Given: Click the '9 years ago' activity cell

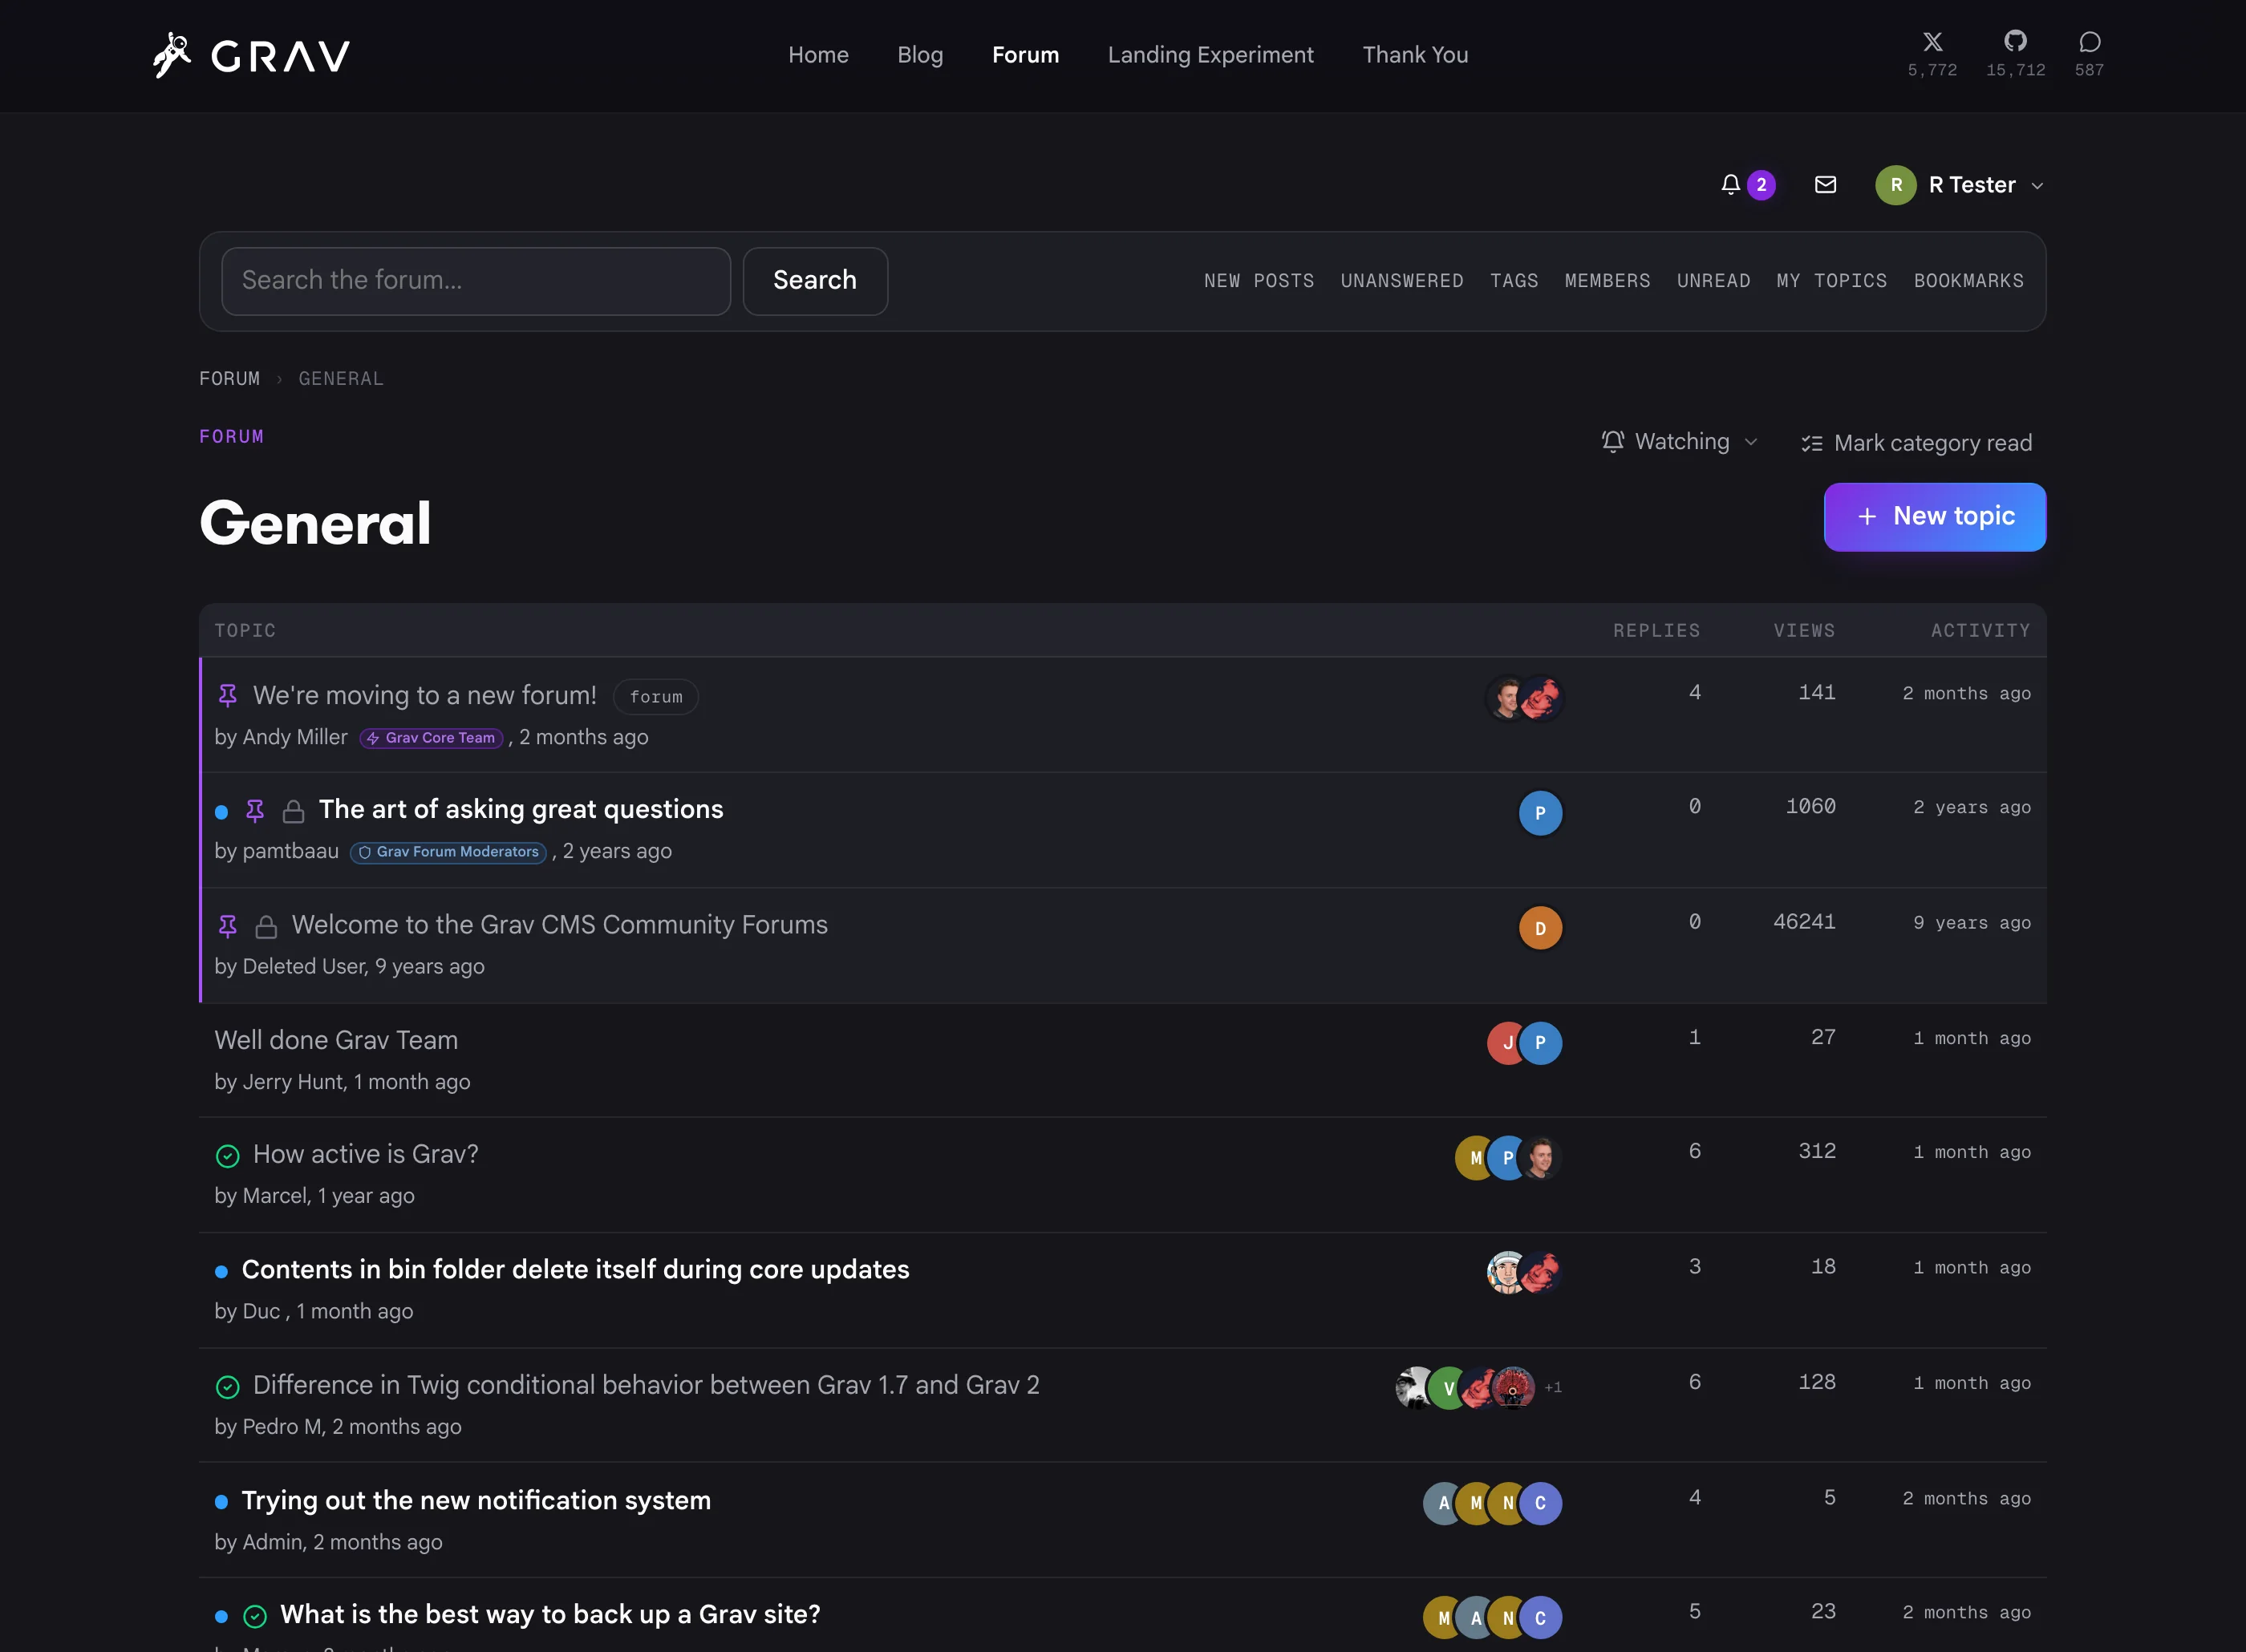Looking at the screenshot, I should (1972, 923).
